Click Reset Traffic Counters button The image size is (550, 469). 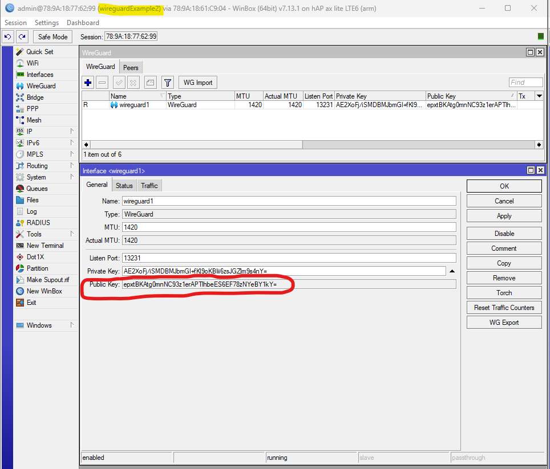pyautogui.click(x=504, y=308)
